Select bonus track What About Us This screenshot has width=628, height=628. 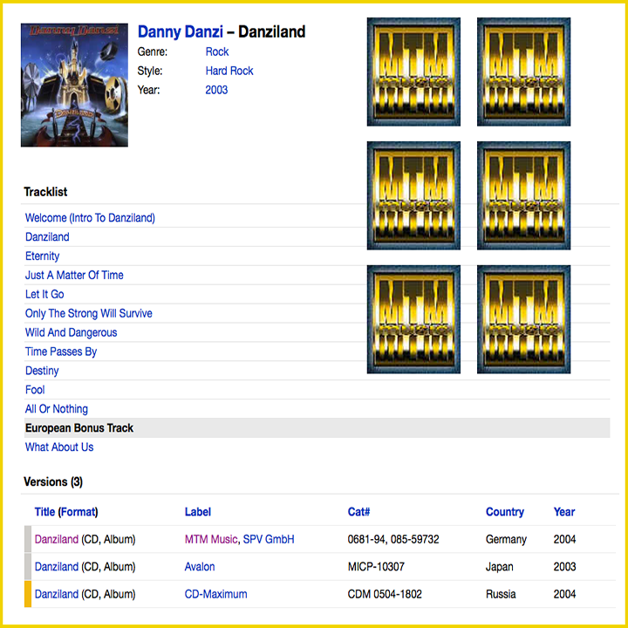pyautogui.click(x=59, y=447)
